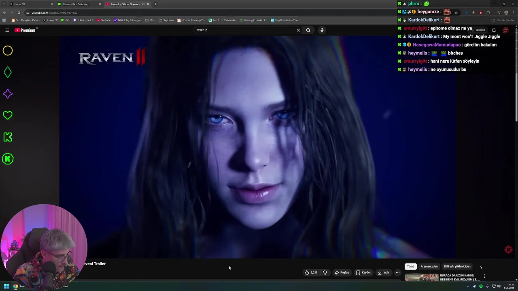Click the circled Kick K icon
Viewport: 518px width, 291px height.
[8, 159]
